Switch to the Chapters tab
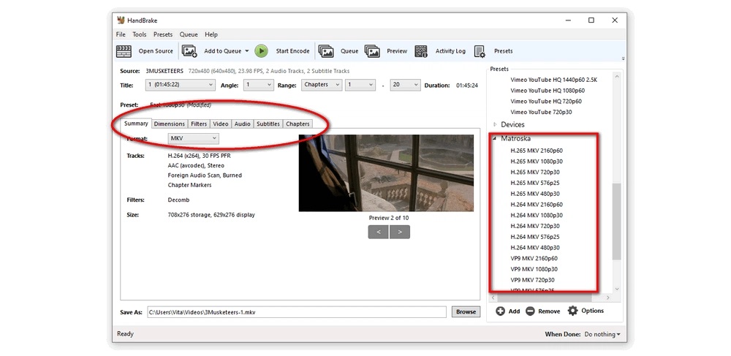Screen dimensions: 731x356 [298, 124]
